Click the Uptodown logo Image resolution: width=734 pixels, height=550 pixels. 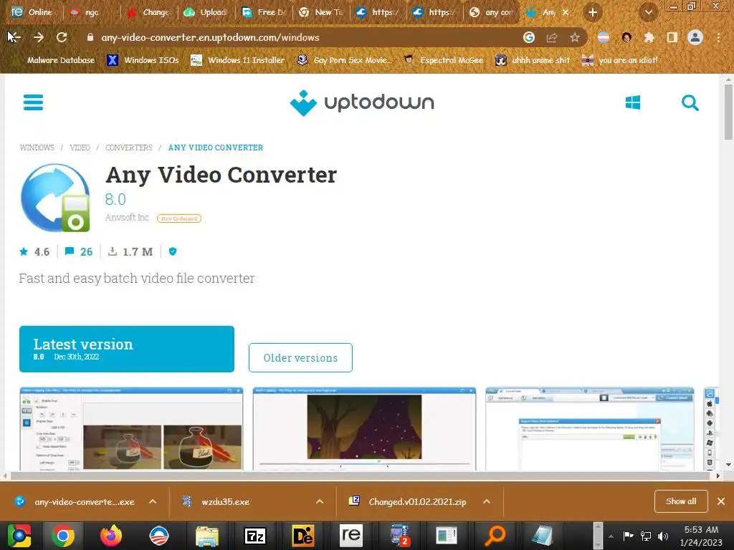coord(362,102)
